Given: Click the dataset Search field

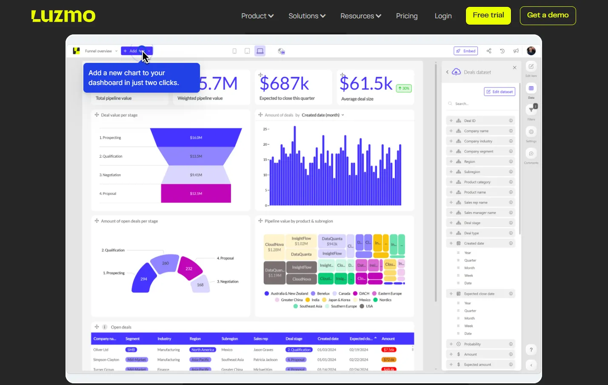Looking at the screenshot, I should point(481,104).
